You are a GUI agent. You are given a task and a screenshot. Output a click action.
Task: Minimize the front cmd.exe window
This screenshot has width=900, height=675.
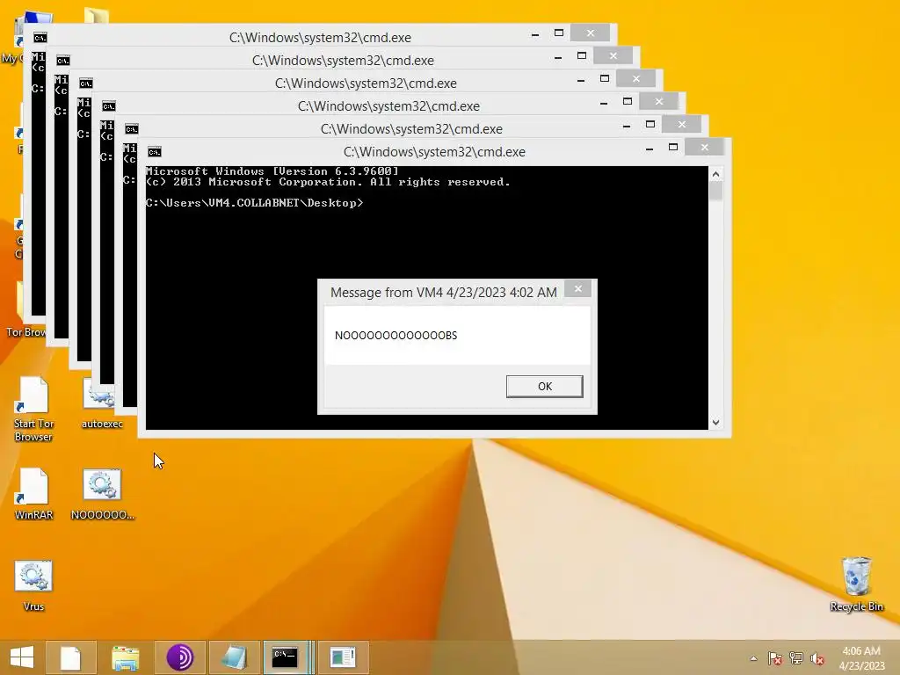(x=650, y=149)
